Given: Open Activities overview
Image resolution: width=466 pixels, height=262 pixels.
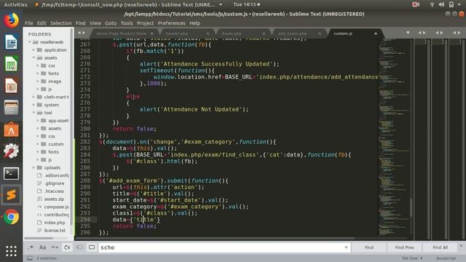Looking at the screenshot, I should pyautogui.click(x=15, y=4).
